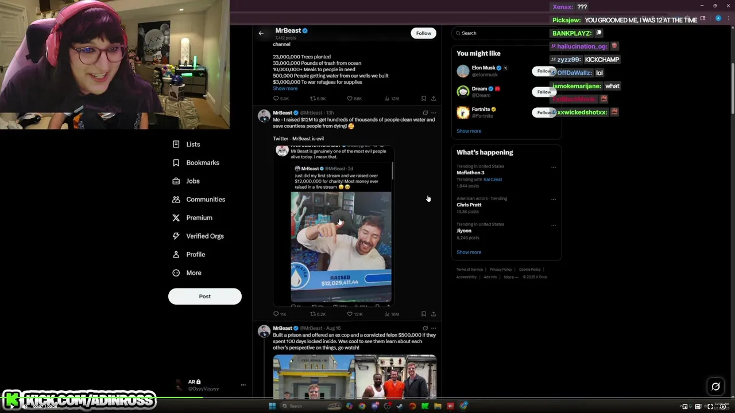Viewport: 735px width, 413px height.
Task: Open the Chris Pratt trend
Action: point(469,205)
